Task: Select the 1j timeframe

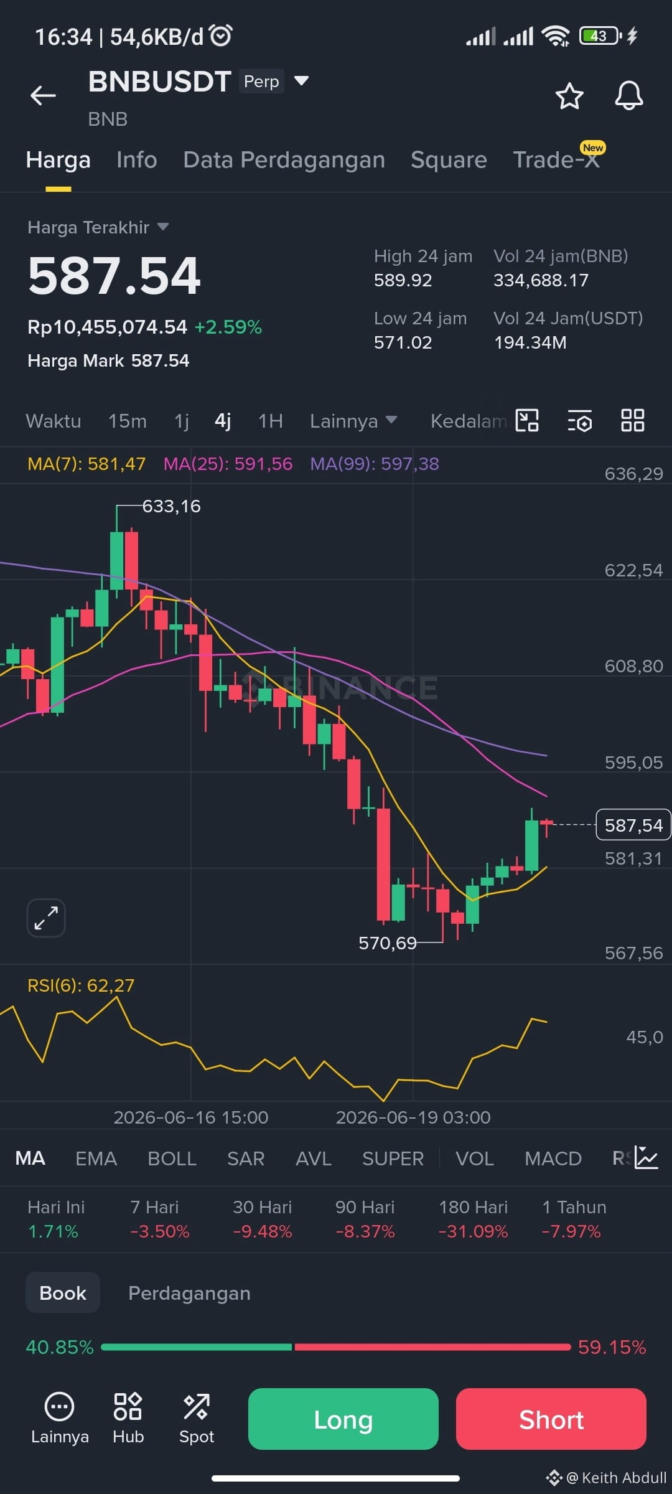Action: (182, 421)
